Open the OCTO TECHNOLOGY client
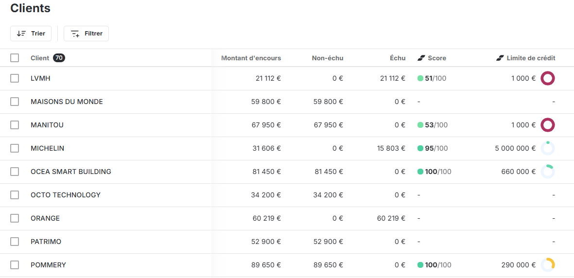This screenshot has height=278, width=574. coord(66,195)
